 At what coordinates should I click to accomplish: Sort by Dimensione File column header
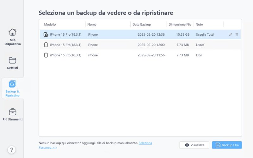[x=180, y=24]
